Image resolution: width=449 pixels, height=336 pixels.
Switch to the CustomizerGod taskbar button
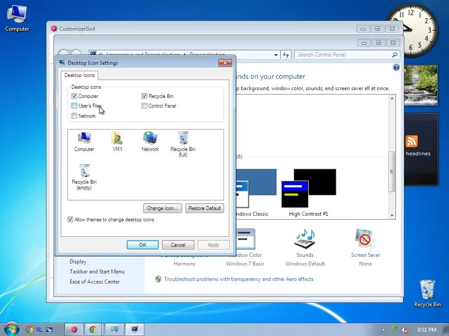pyautogui.click(x=74, y=330)
